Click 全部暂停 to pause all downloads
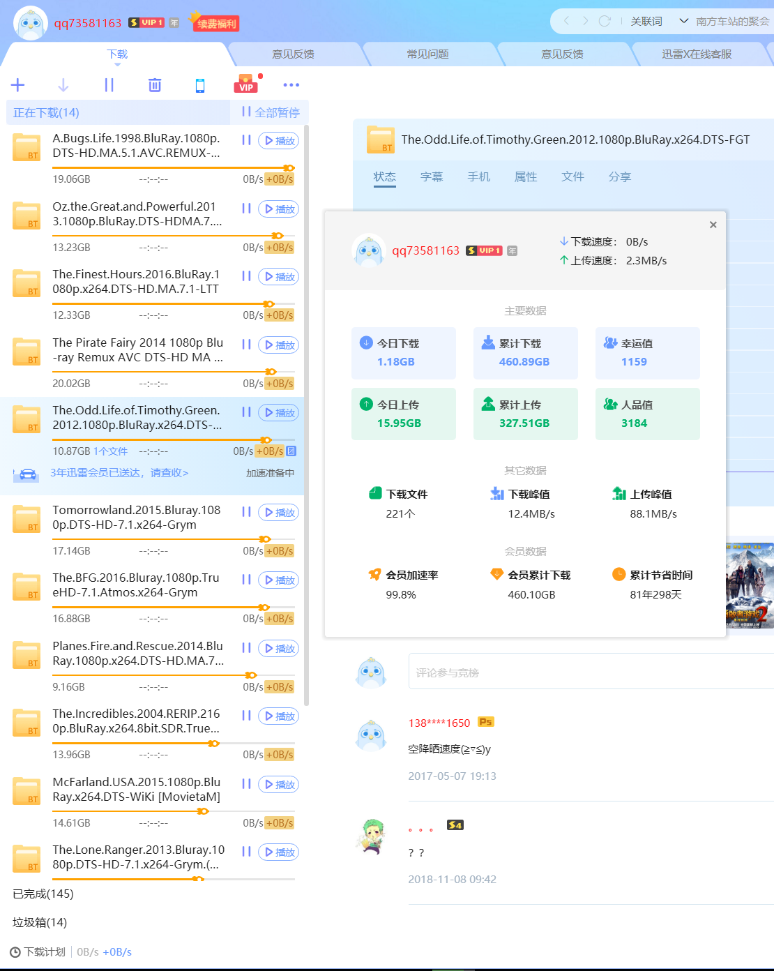The width and height of the screenshot is (774, 971). [x=271, y=112]
